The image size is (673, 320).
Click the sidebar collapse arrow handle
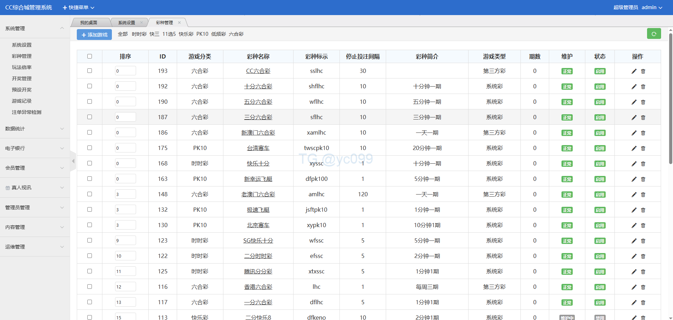click(x=73, y=161)
